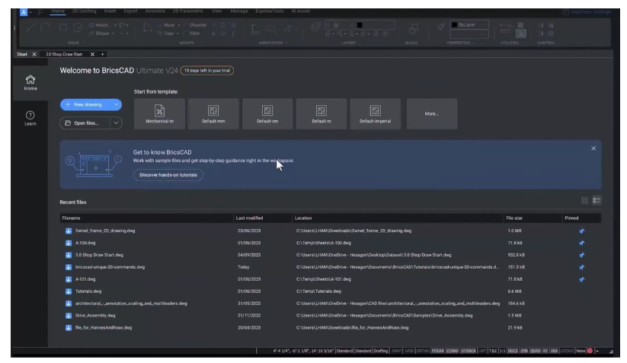
Task: Expand the New drawing dropdown arrow
Action: click(x=116, y=104)
